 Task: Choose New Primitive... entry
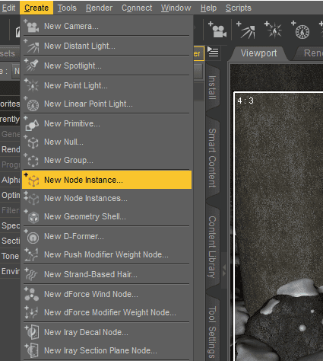(x=106, y=123)
